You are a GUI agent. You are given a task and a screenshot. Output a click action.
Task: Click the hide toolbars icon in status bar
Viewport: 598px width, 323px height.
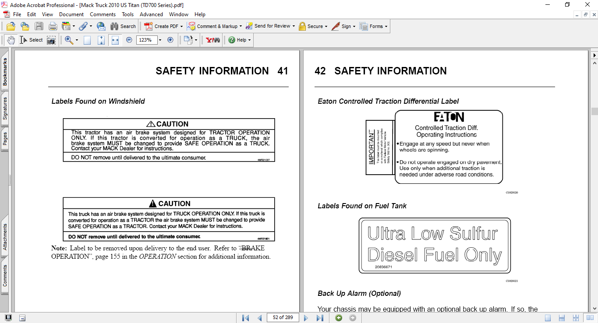coord(22,318)
